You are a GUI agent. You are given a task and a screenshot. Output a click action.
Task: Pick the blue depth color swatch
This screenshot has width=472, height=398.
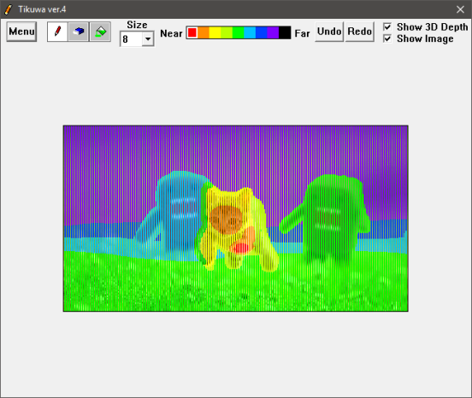(x=262, y=32)
